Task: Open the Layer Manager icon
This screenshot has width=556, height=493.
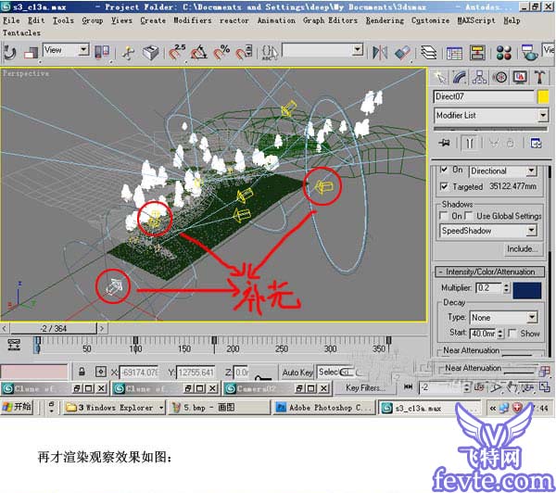Action: pyautogui.click(x=428, y=53)
